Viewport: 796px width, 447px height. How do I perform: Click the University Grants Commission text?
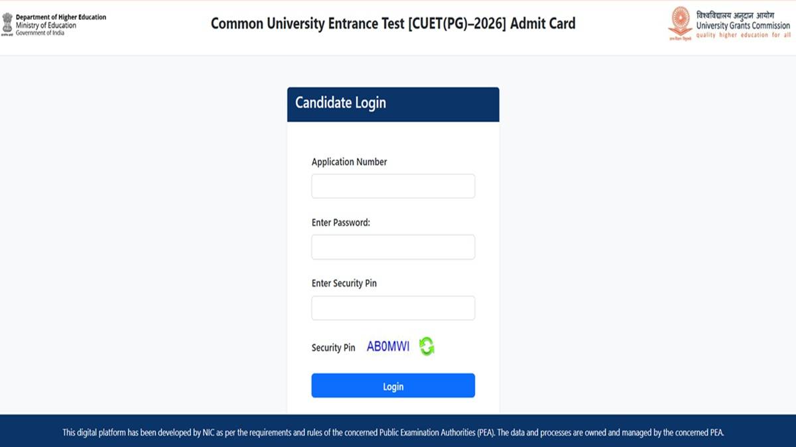pyautogui.click(x=742, y=26)
